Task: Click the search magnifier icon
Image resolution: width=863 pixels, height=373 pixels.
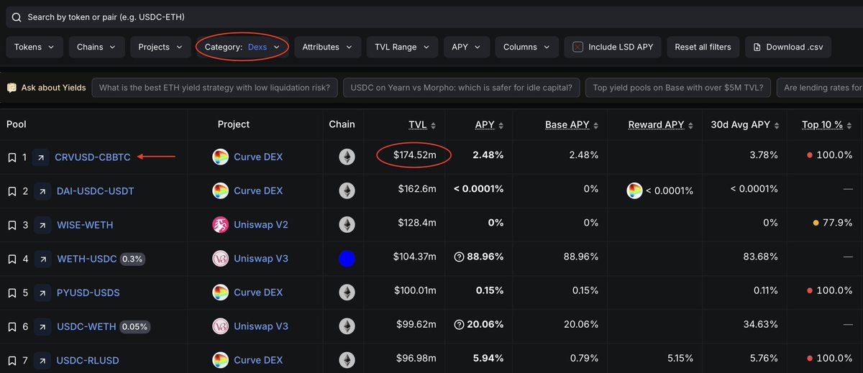Action: (x=16, y=17)
